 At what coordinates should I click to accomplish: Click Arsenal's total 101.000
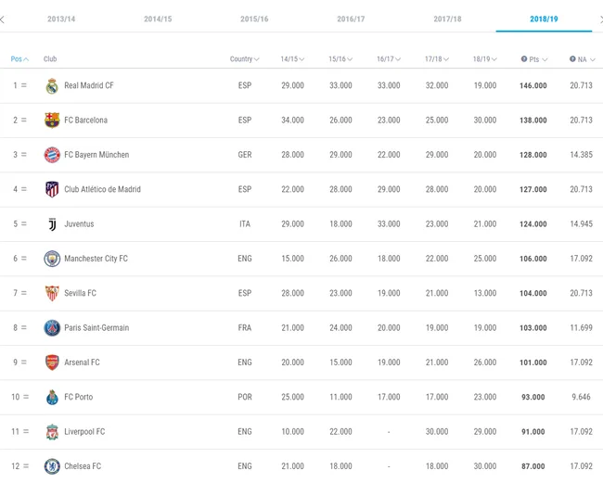coord(533,362)
